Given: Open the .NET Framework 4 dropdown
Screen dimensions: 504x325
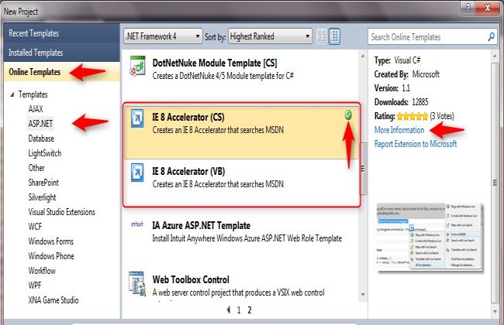Looking at the screenshot, I should pos(163,36).
